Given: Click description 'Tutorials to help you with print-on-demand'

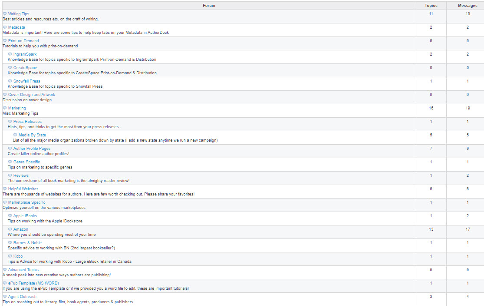Looking at the screenshot, I should (x=40, y=46).
